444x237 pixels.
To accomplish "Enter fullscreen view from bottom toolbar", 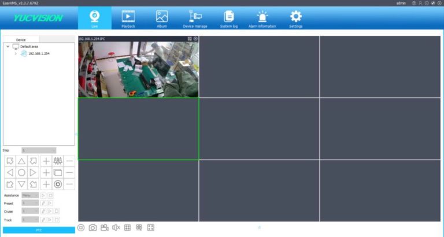I will (x=151, y=228).
